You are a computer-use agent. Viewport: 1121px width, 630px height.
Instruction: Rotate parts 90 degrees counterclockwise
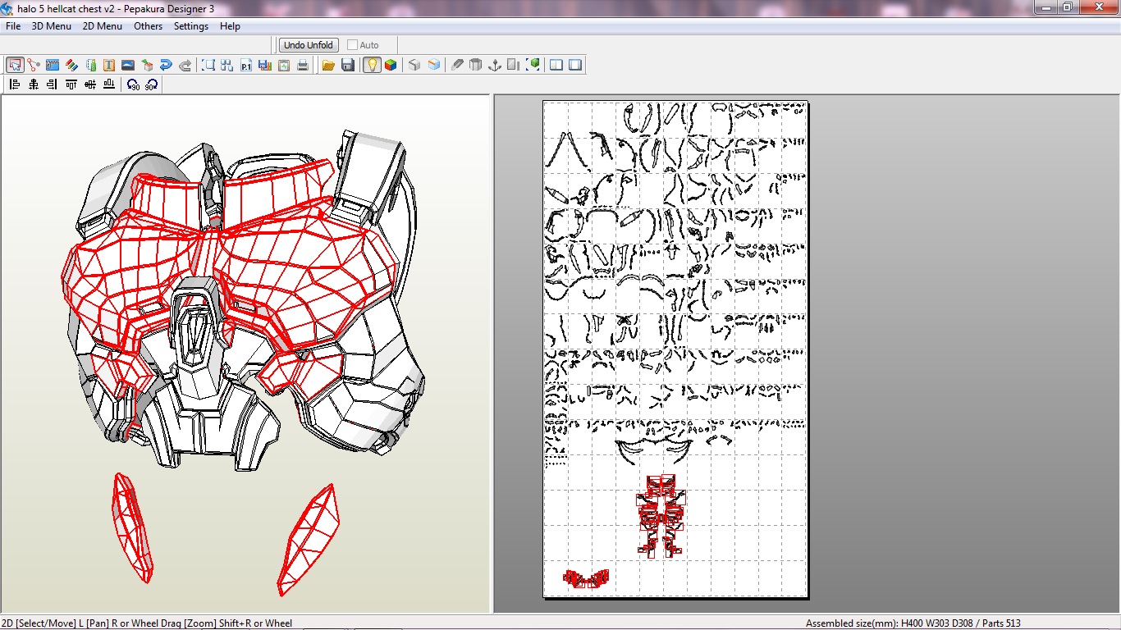click(x=133, y=84)
